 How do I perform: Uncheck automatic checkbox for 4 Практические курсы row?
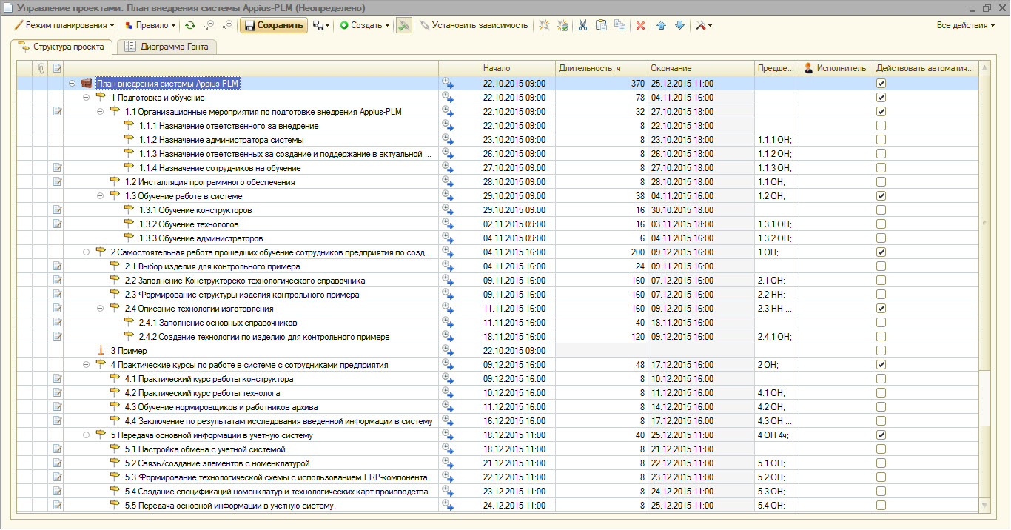[881, 365]
